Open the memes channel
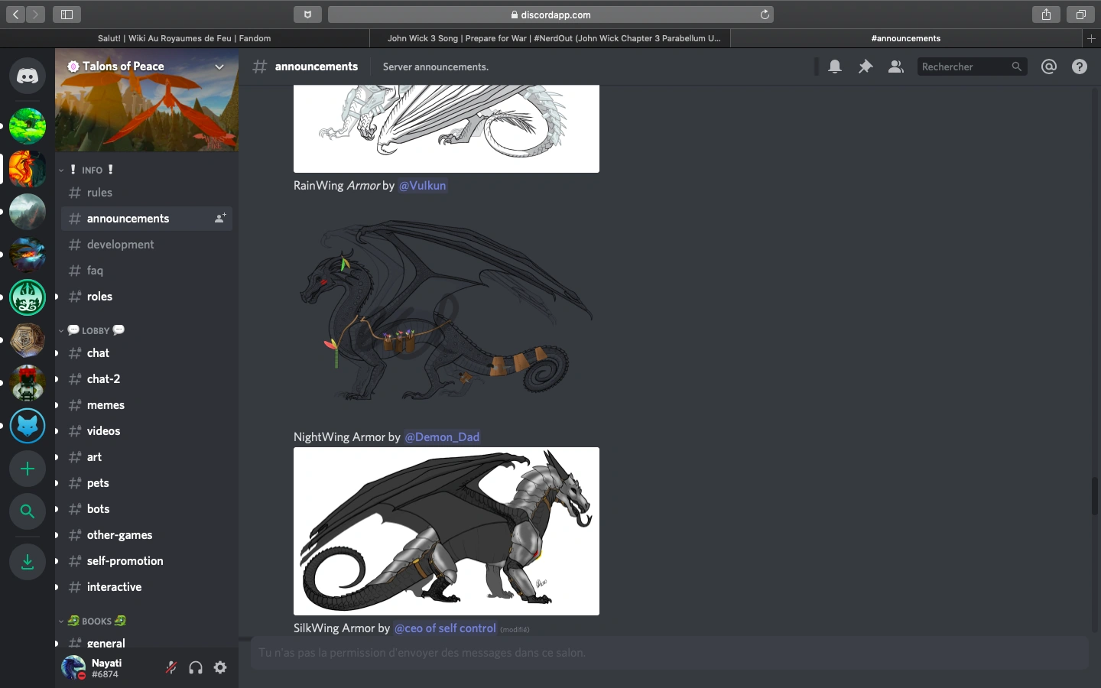This screenshot has width=1101, height=688. [106, 405]
